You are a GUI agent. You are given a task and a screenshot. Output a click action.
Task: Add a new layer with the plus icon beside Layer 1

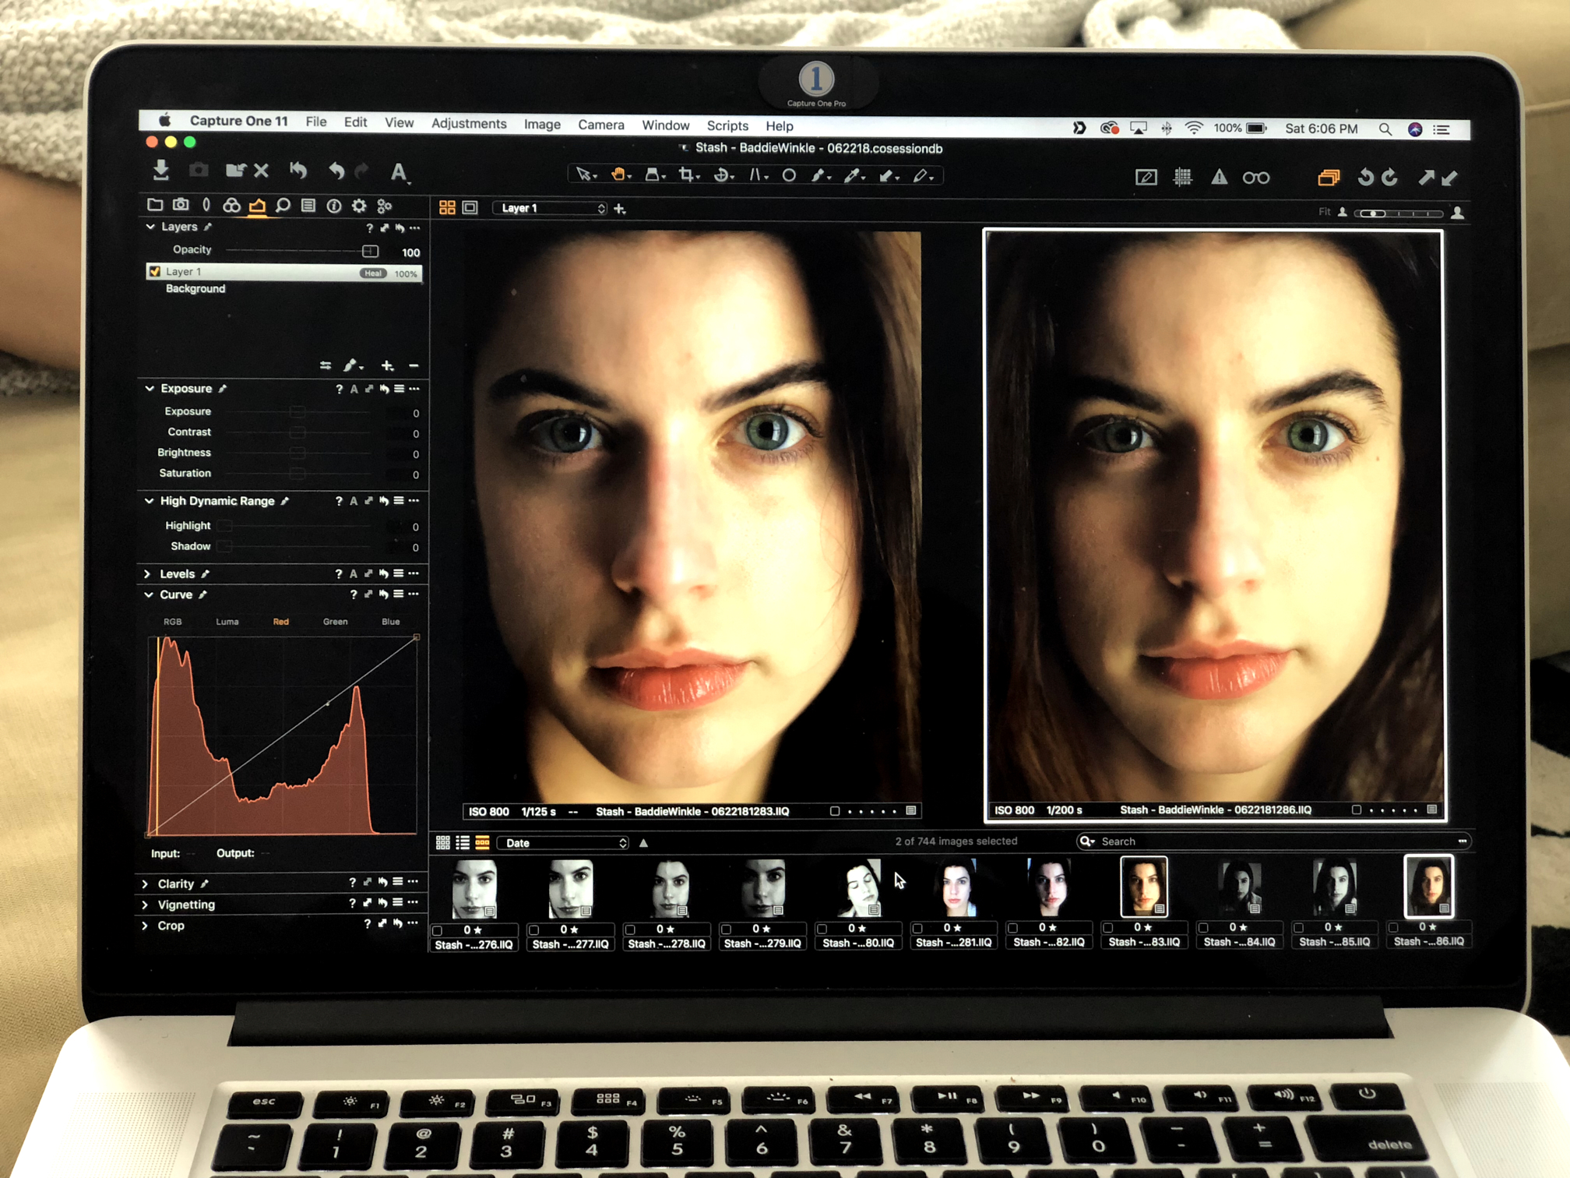(620, 209)
